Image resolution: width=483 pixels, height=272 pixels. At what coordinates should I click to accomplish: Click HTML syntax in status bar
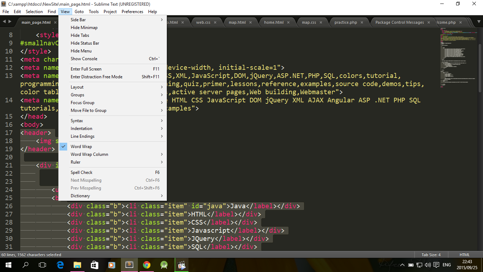[465, 255]
